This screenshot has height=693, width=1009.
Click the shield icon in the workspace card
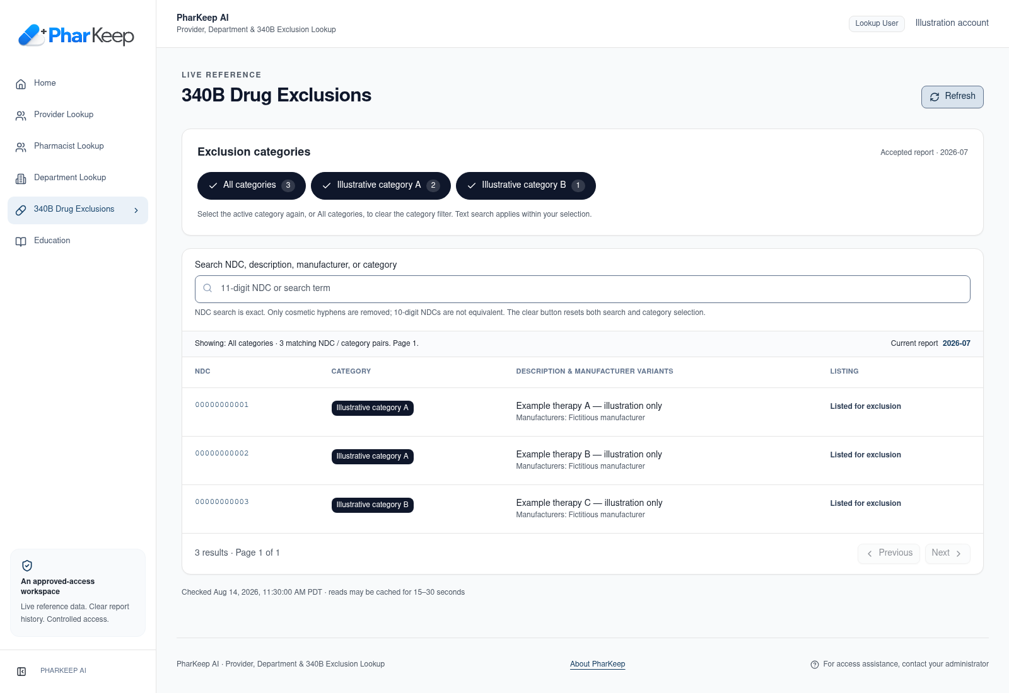click(x=27, y=565)
